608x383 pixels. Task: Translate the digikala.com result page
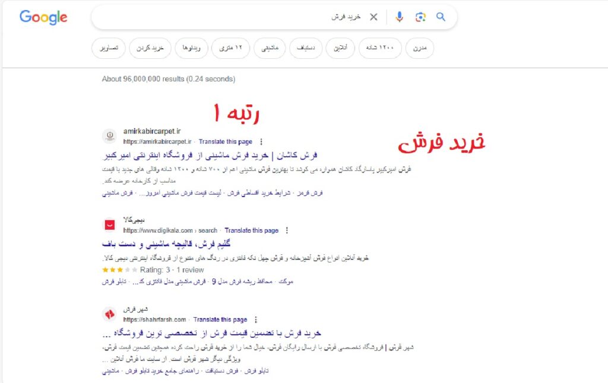click(x=251, y=230)
